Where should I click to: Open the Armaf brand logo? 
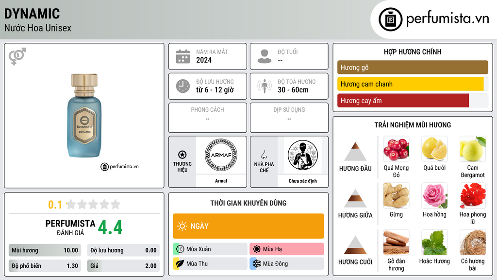(221, 155)
